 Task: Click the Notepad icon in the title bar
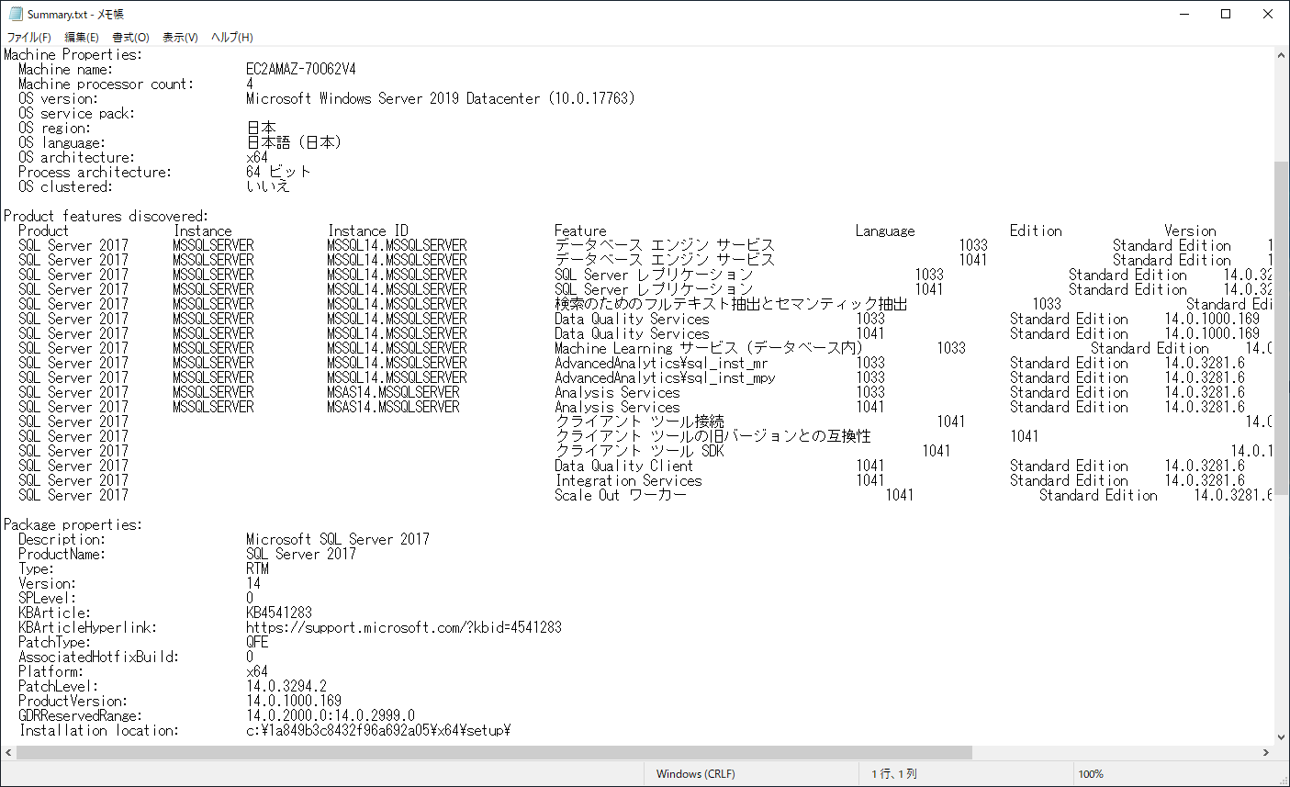[x=15, y=14]
